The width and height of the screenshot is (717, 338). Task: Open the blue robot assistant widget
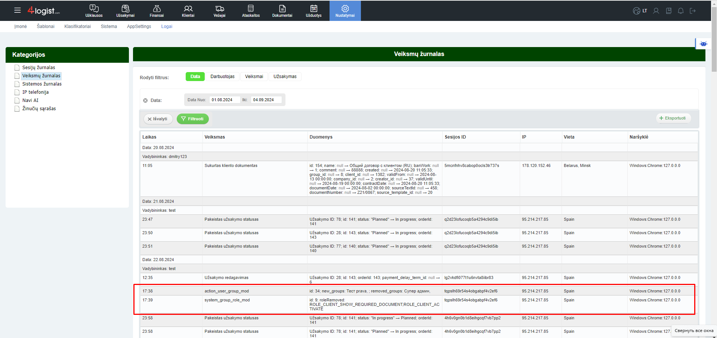[703, 44]
